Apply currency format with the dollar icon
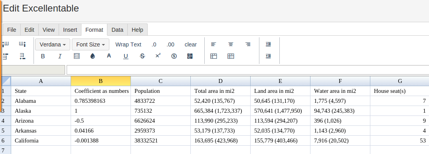 coord(174,56)
